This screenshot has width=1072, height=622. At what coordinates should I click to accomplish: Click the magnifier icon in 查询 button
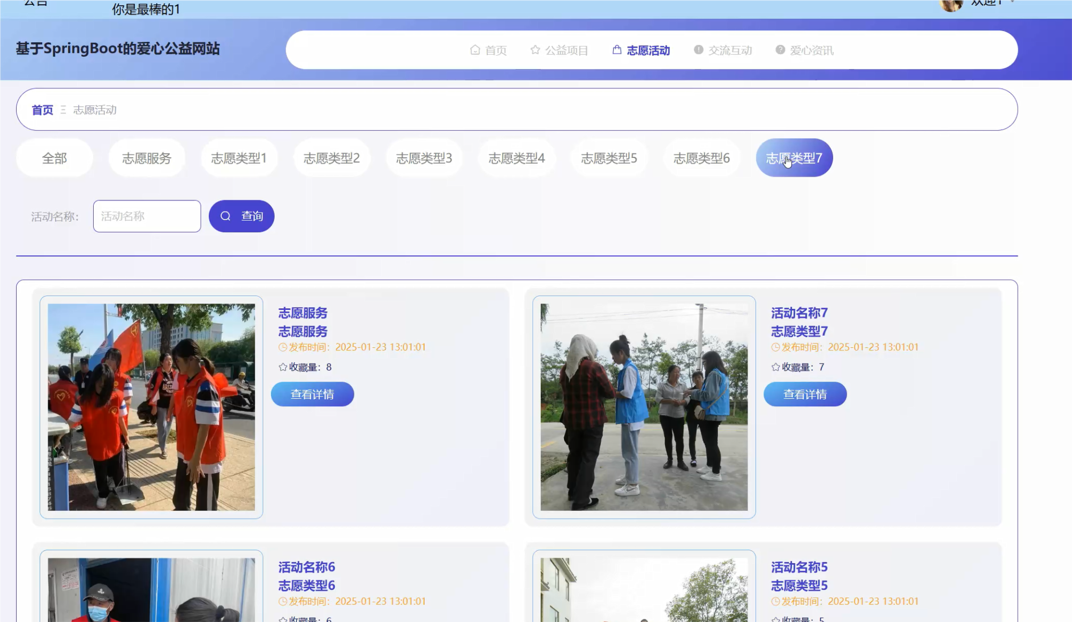[x=225, y=216]
